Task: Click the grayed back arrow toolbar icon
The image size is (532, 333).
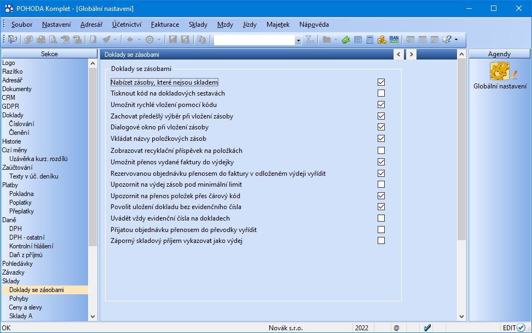Action: [130, 40]
